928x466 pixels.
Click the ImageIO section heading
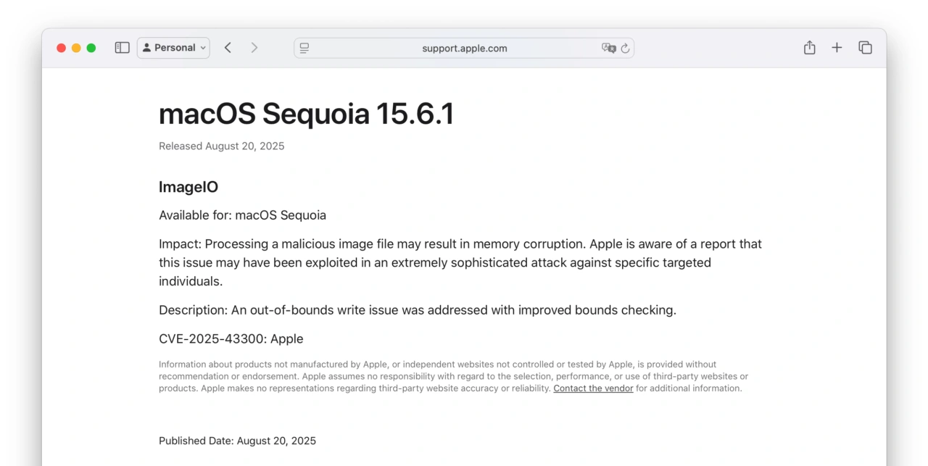(x=188, y=187)
